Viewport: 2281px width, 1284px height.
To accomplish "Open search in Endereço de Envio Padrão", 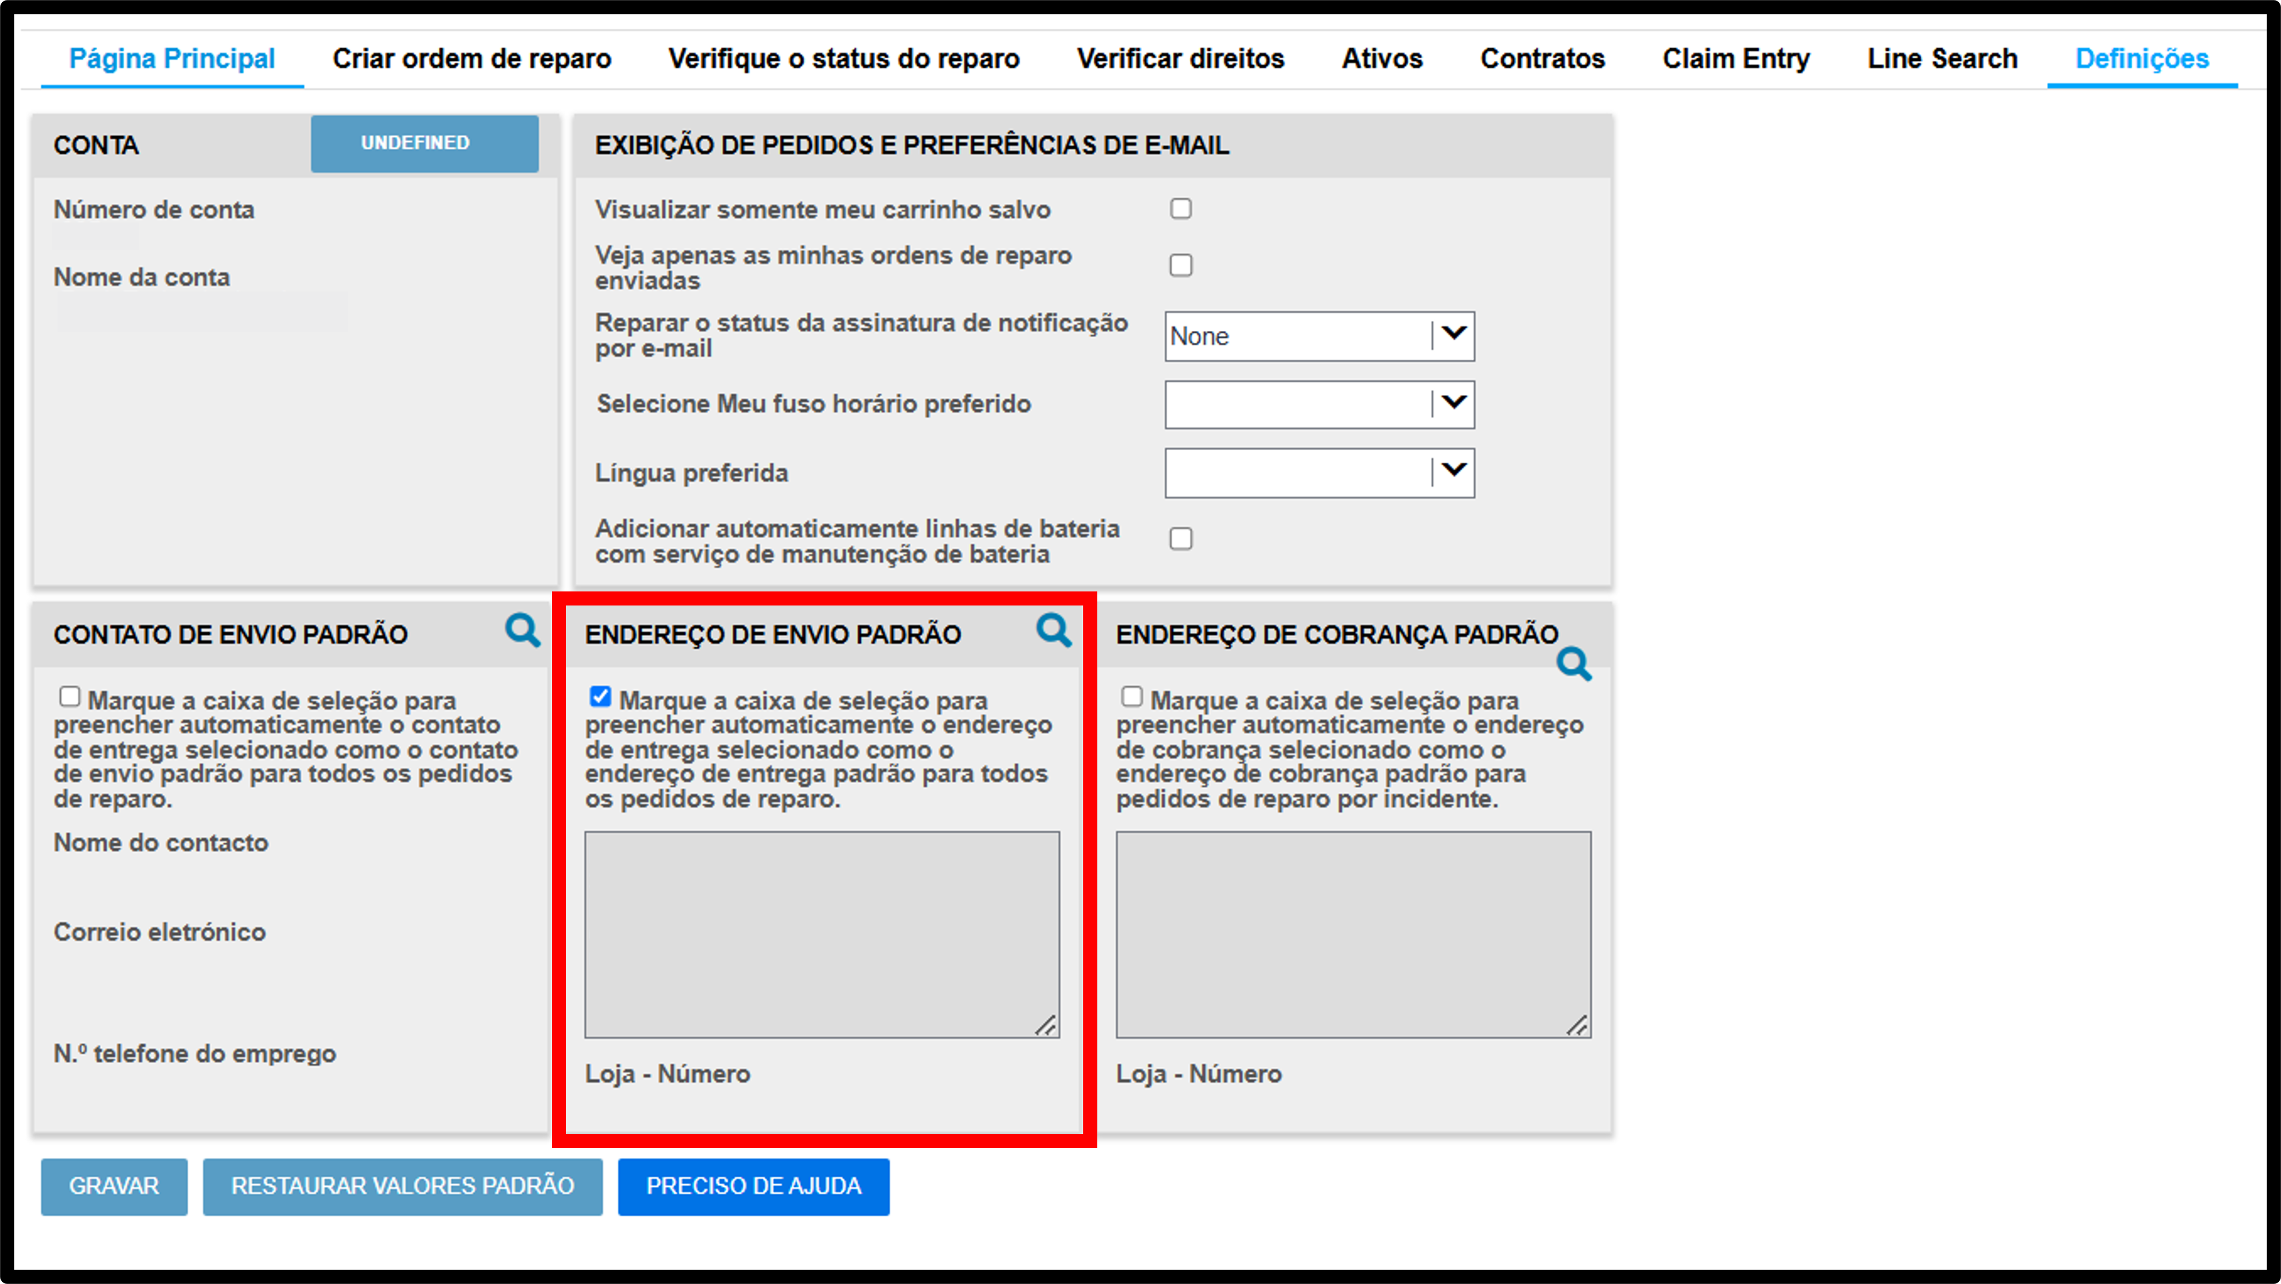I will (x=1054, y=630).
